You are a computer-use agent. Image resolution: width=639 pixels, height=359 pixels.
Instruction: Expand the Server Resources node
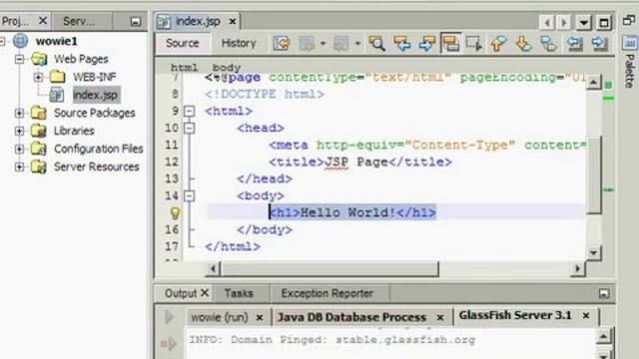point(19,167)
